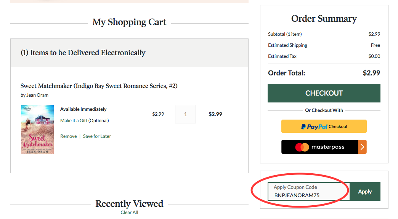Focus the Apply Coupon Code field
Screen dimensions: 398x219
309,191
